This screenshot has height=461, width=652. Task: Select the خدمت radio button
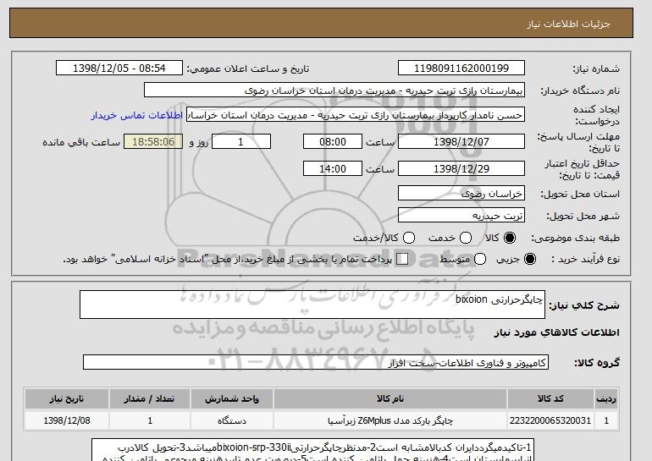pyautogui.click(x=466, y=238)
